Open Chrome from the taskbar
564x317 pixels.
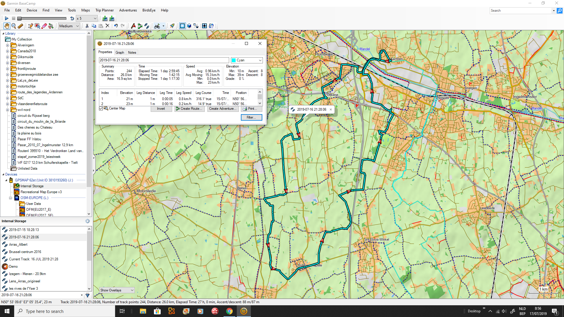point(229,311)
